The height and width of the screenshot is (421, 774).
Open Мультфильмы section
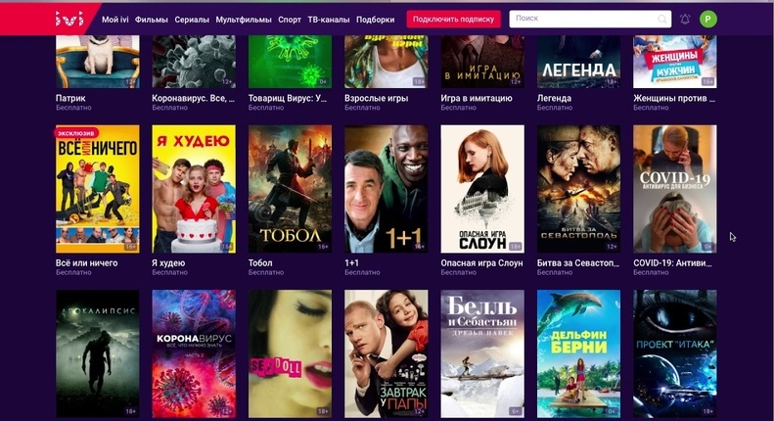(244, 20)
